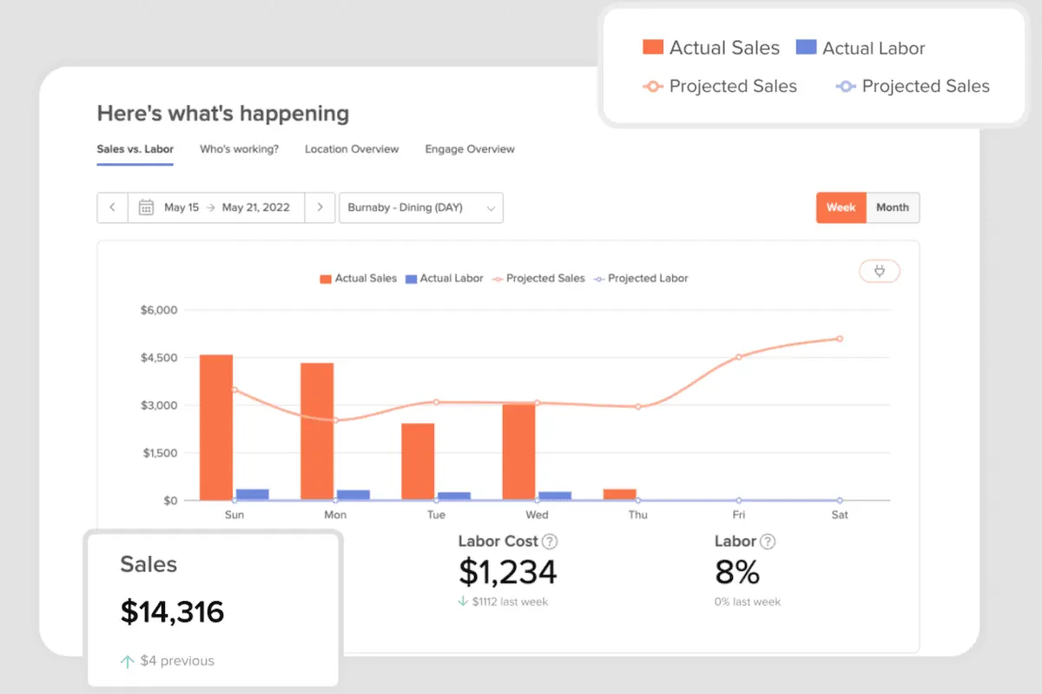The image size is (1042, 694).
Task: Click the orange Actual Sales swatch in callout
Action: pyautogui.click(x=653, y=48)
